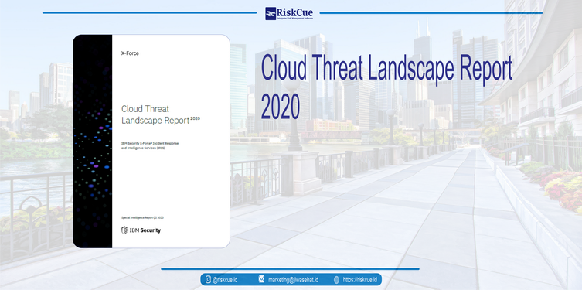582x290 pixels.
Task: Click the Instagram icon beside @riskcue.id
Action: [x=208, y=280]
